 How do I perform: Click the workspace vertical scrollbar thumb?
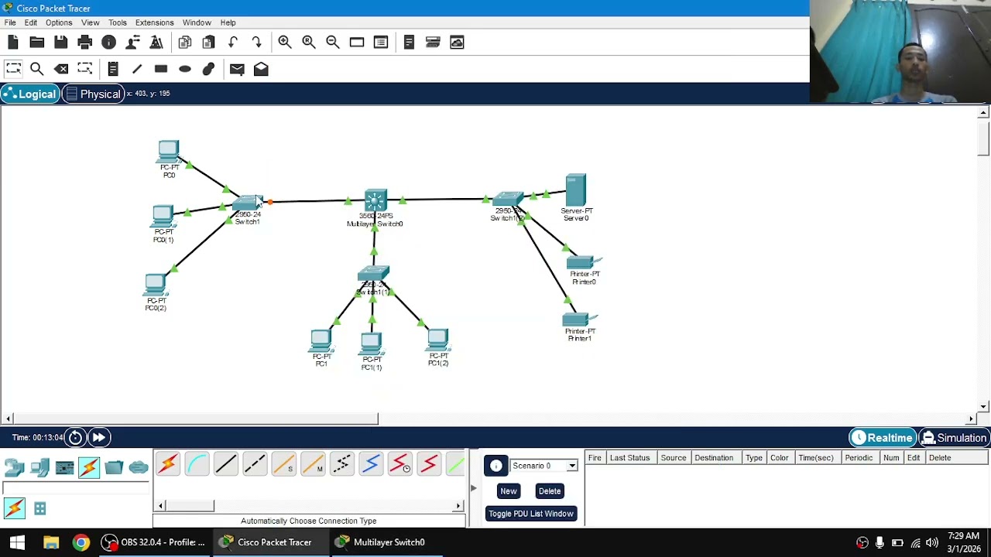983,138
